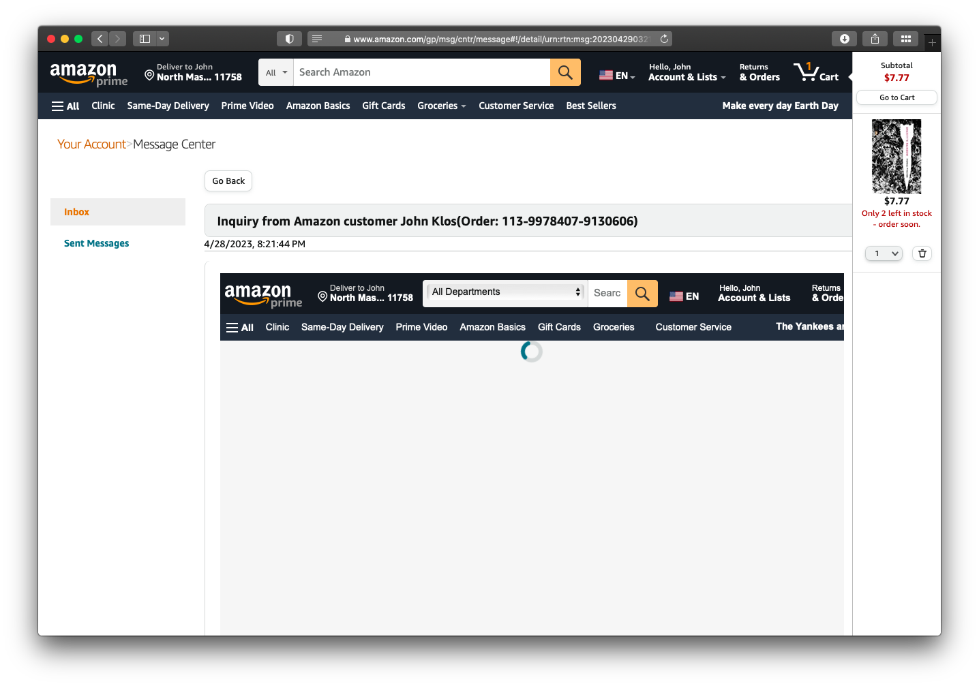The image size is (979, 686).
Task: Switch to Sent Messages
Action: 96,243
